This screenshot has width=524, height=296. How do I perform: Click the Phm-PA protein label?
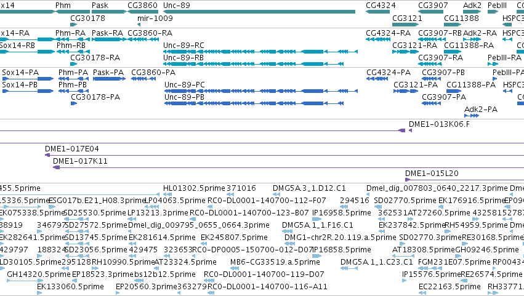pos(73,73)
